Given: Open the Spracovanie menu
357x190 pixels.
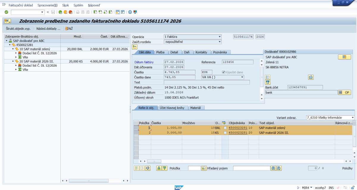Looking at the screenshot, I should click(x=47, y=5).
